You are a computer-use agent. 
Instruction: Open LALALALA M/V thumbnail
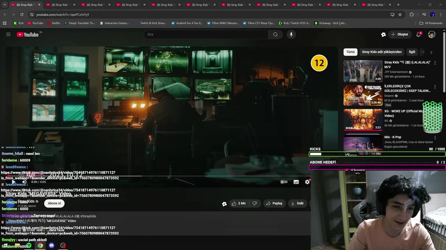363,71
